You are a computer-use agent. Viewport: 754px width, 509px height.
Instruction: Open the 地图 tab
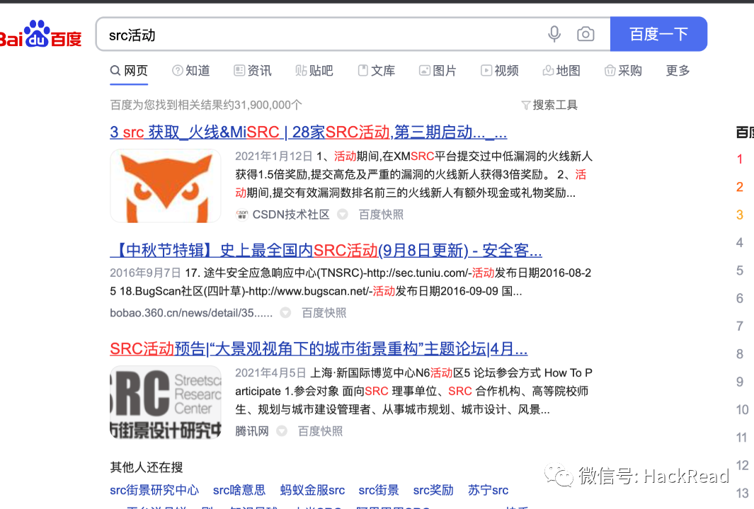point(561,71)
